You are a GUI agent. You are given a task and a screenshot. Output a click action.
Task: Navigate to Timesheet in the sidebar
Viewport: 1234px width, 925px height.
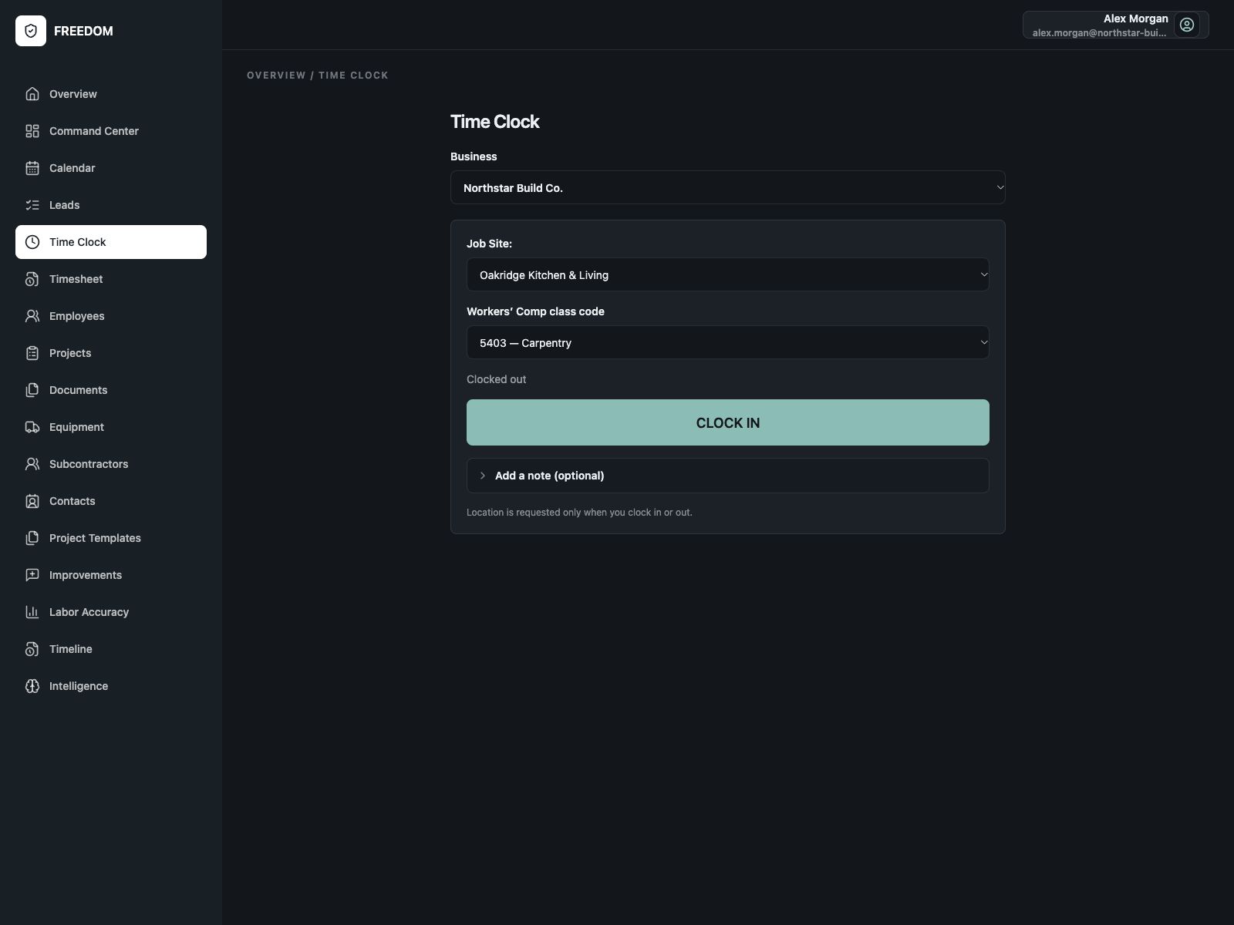click(x=111, y=279)
